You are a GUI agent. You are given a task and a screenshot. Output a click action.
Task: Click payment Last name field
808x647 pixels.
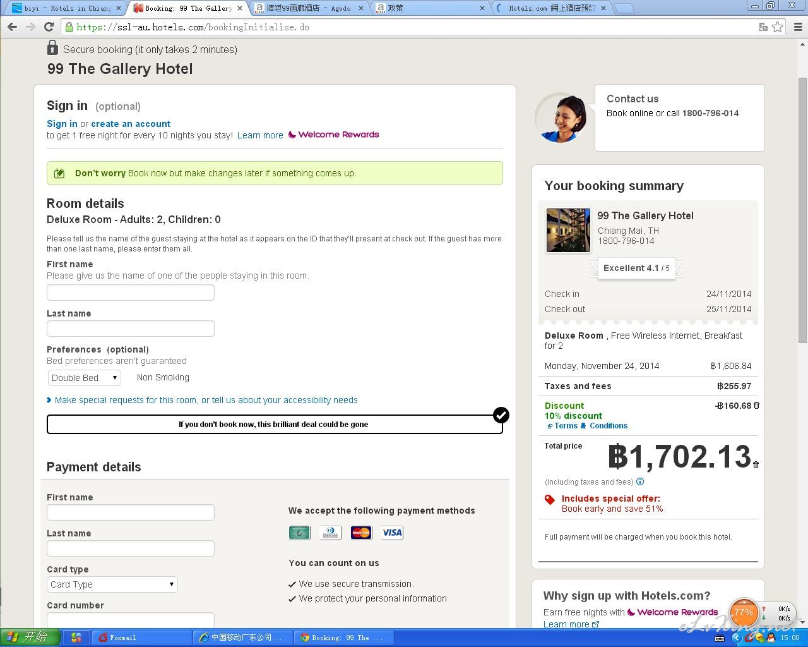[x=131, y=548]
